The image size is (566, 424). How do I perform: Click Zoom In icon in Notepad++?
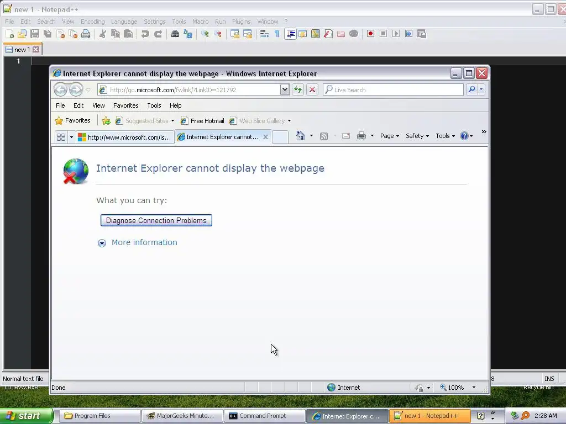point(205,34)
